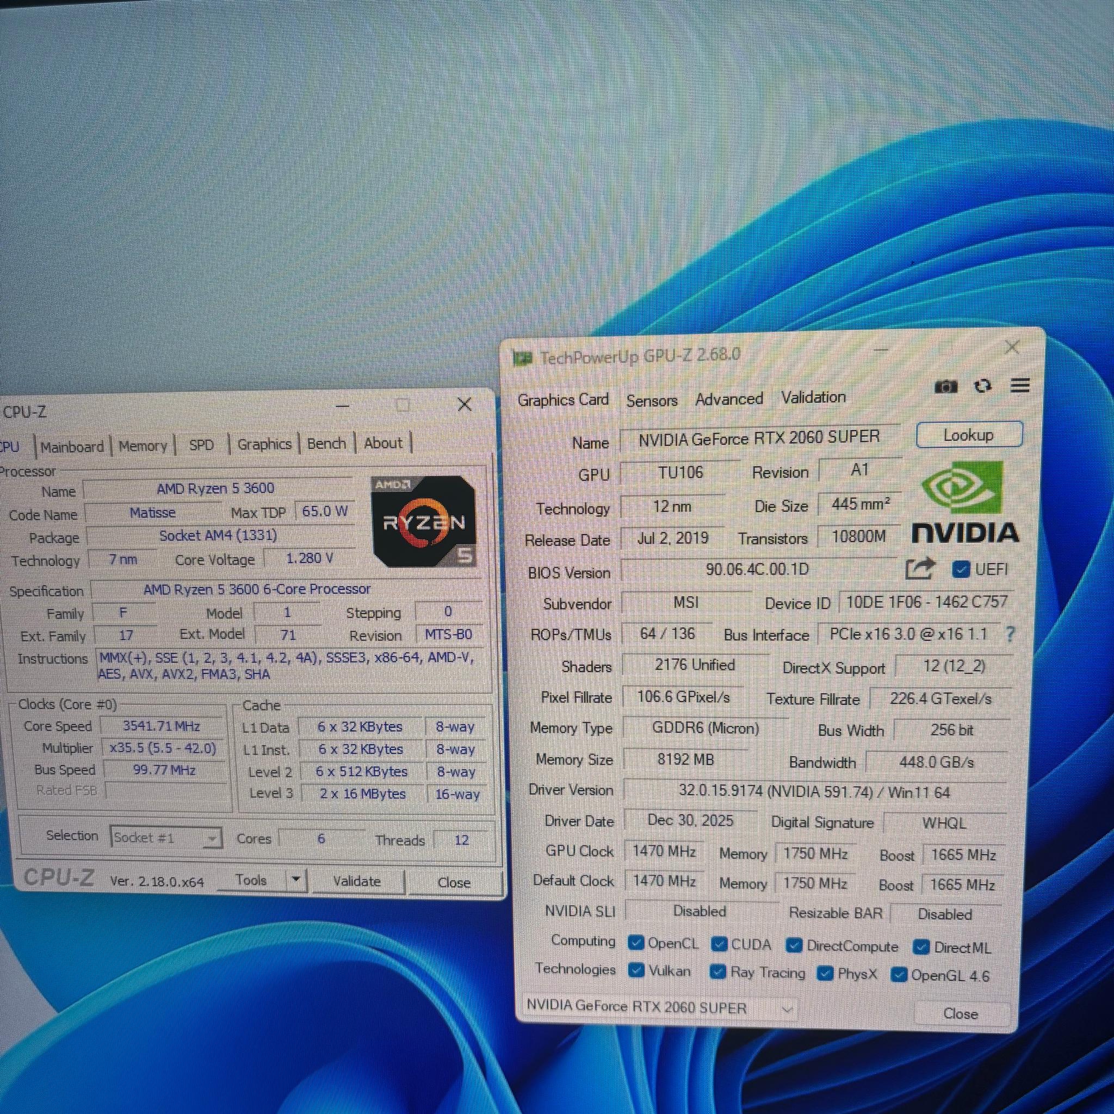
Task: Toggle the Ray Tracing checkbox
Action: click(x=717, y=972)
